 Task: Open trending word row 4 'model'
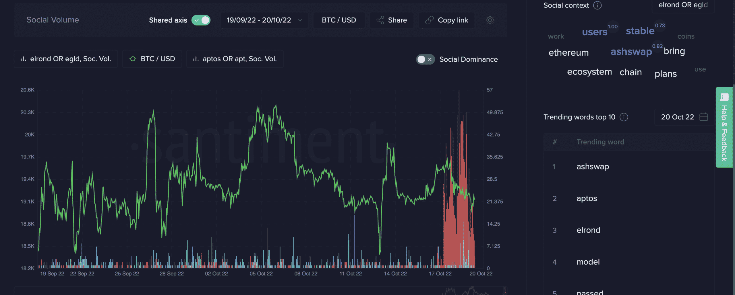coord(629,262)
